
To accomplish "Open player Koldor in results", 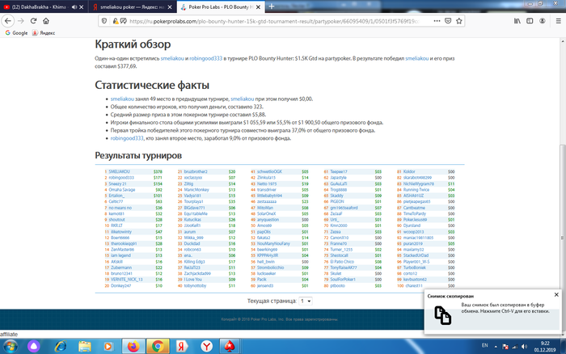I will tap(409, 172).
